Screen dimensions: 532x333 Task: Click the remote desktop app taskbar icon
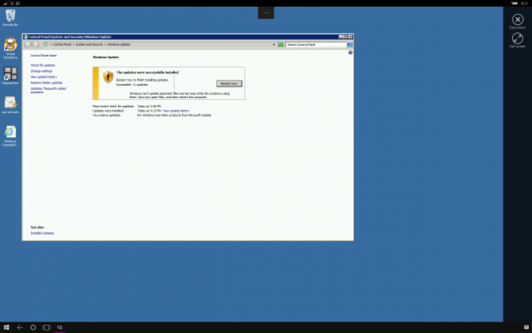click(60, 328)
